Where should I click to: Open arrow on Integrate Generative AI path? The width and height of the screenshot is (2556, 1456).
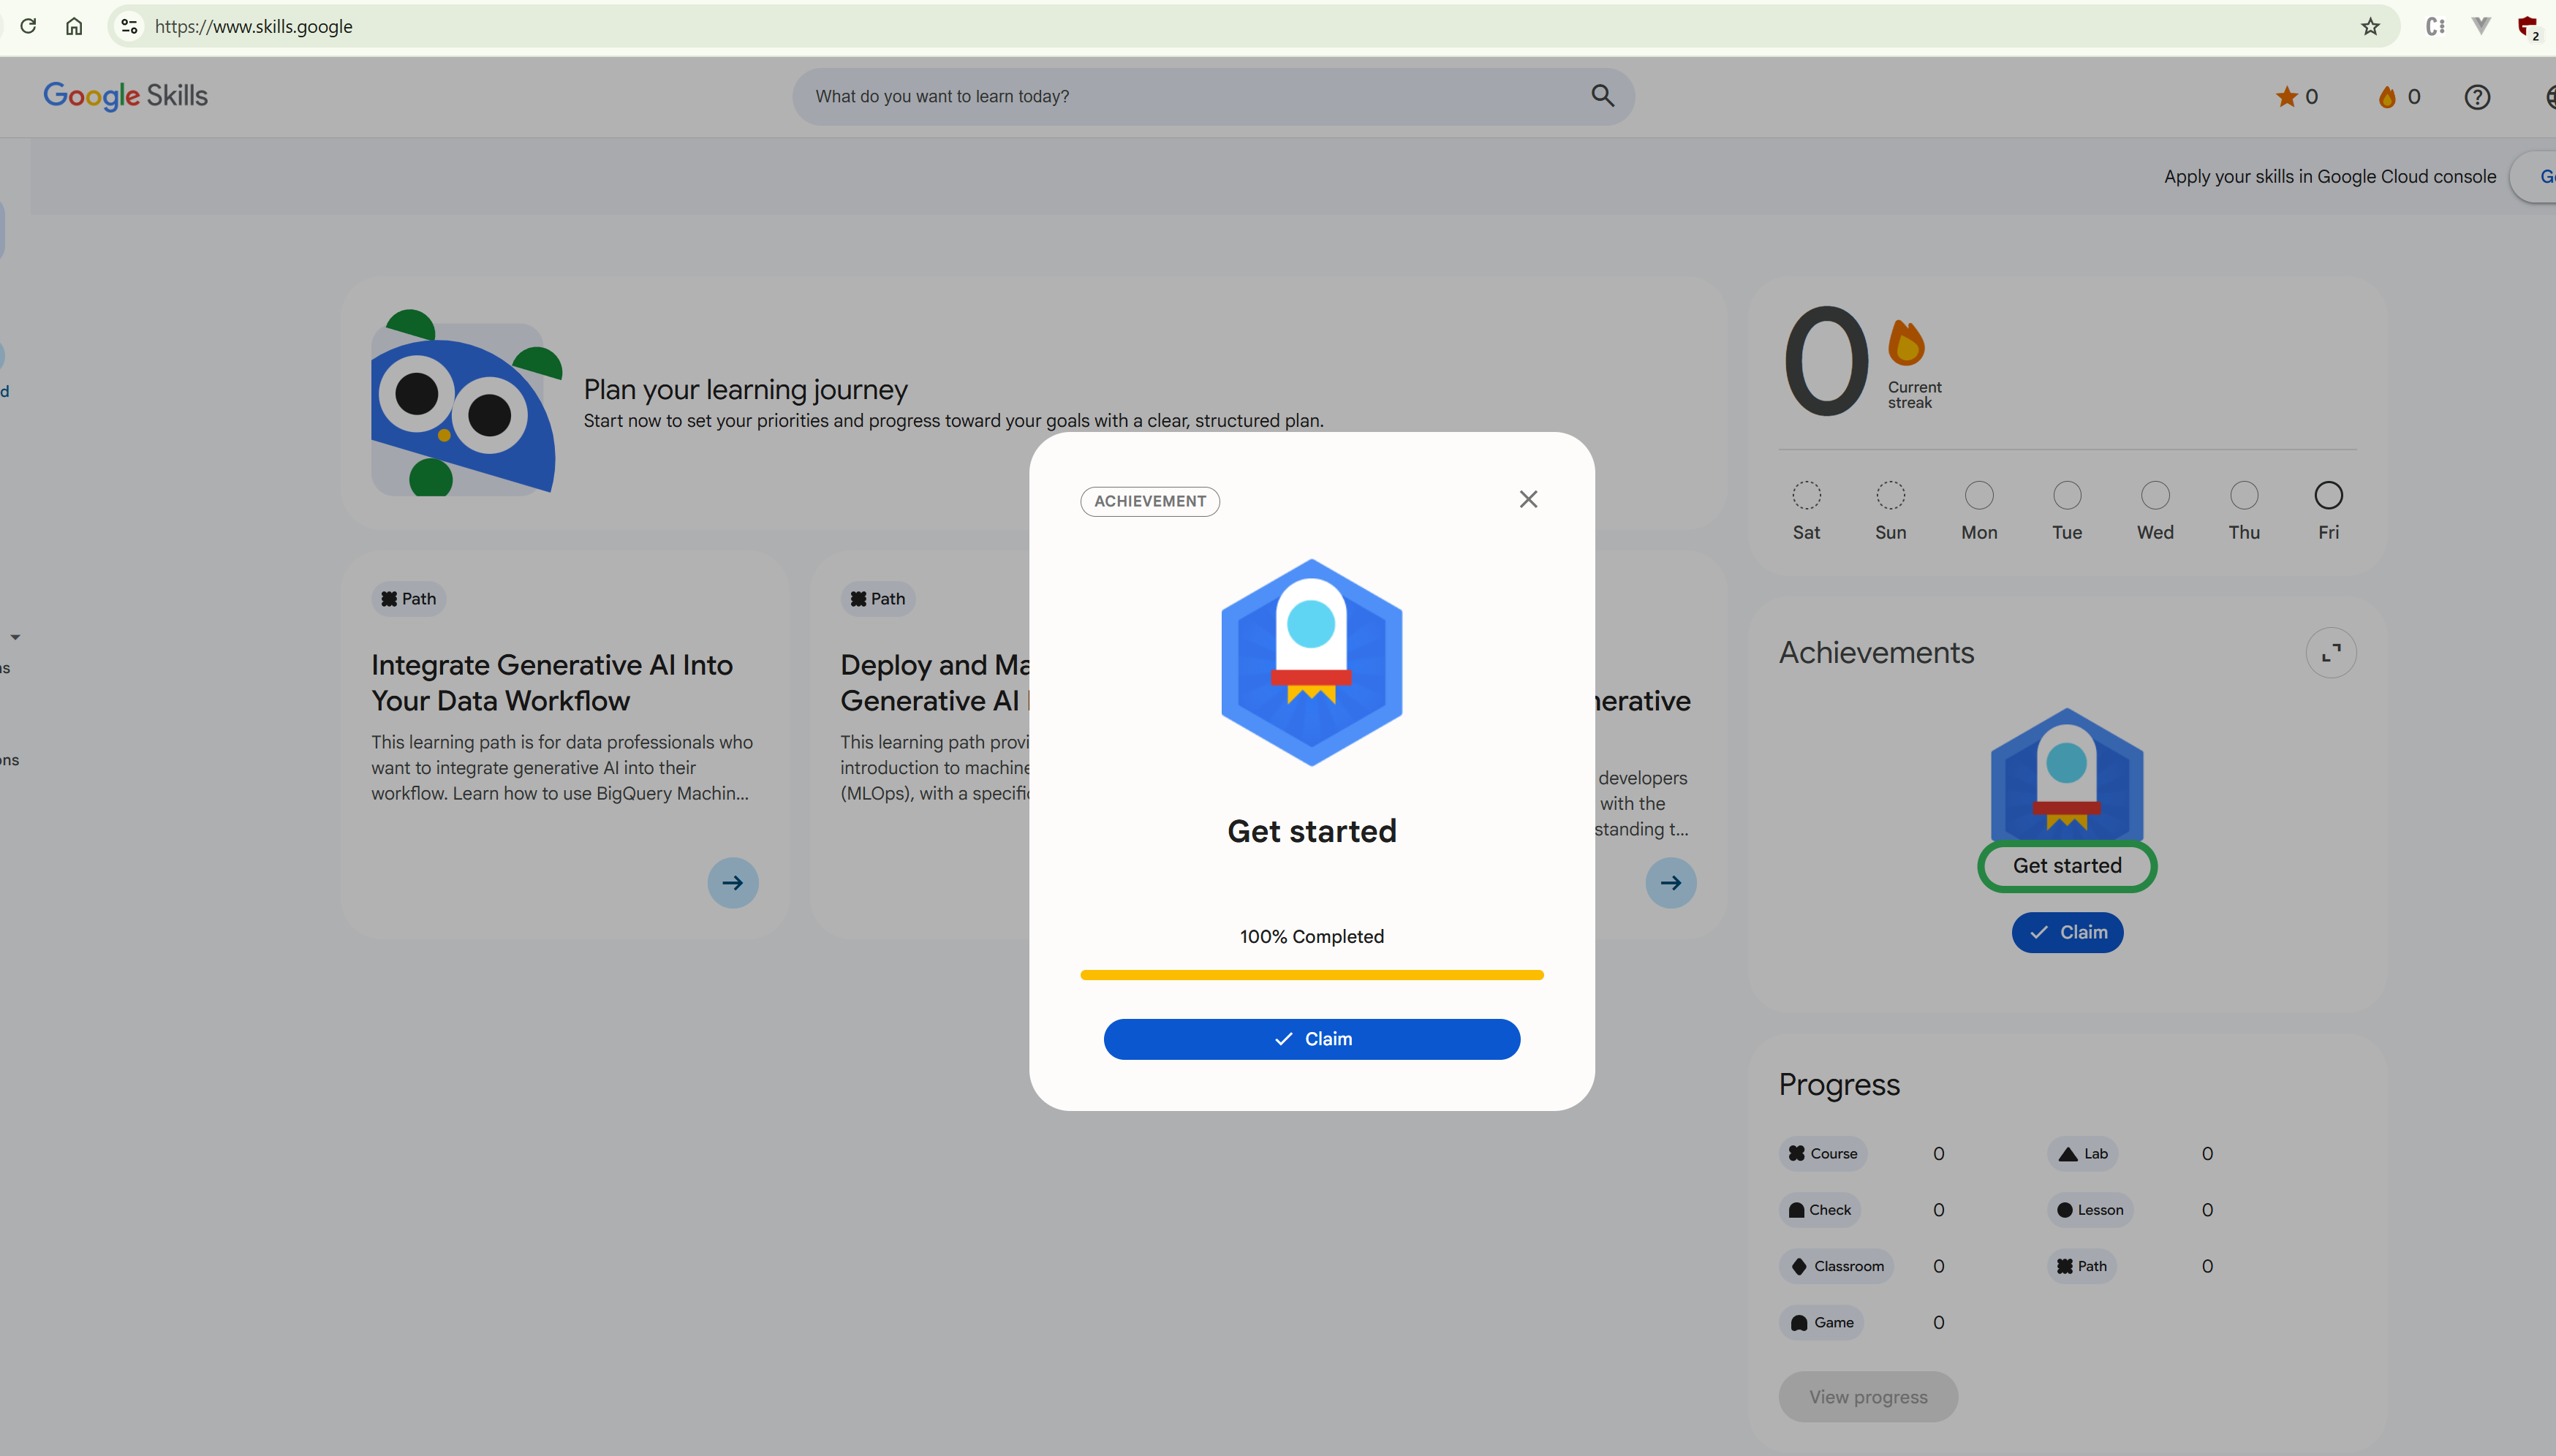732,882
